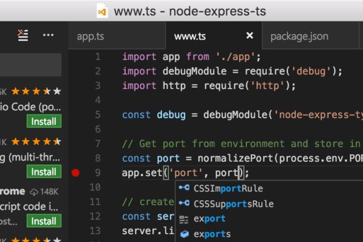Click the 'www.ts - node-express-ts' window title
The width and height of the screenshot is (363, 242).
(x=190, y=11)
